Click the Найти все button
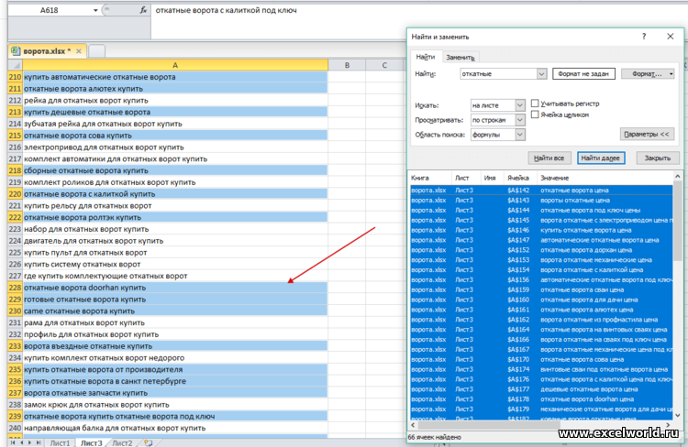Screen dimensions: 688x447 pos(549,158)
